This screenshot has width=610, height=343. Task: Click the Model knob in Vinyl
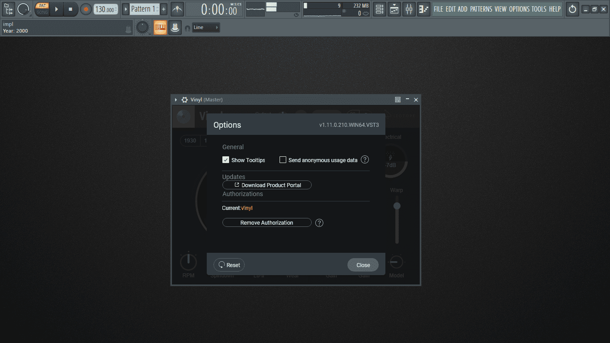(396, 262)
